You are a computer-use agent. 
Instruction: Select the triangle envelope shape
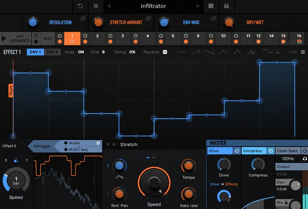click(x=223, y=52)
